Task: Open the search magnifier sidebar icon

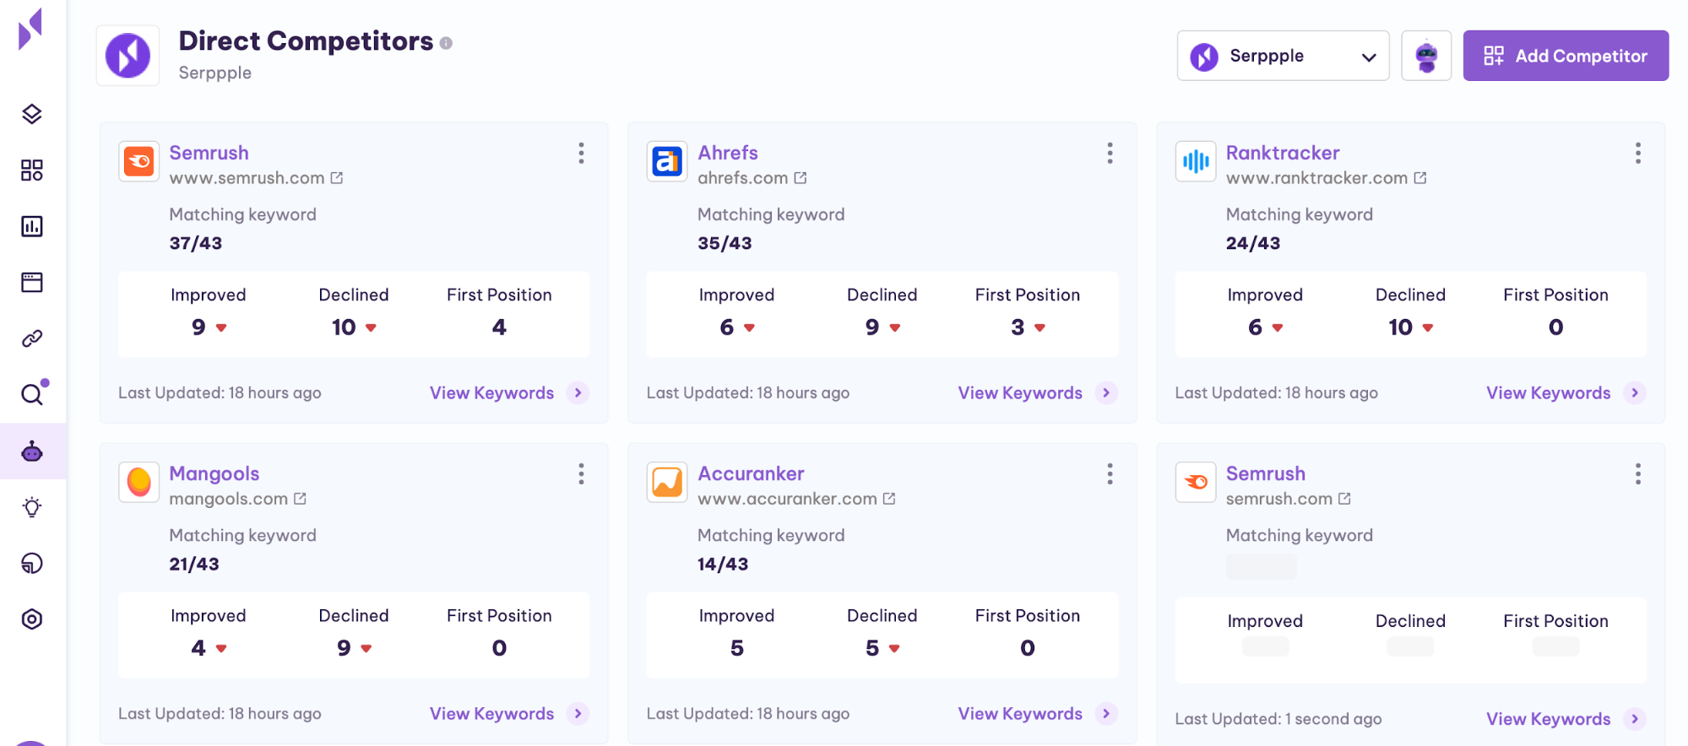Action: (x=34, y=392)
